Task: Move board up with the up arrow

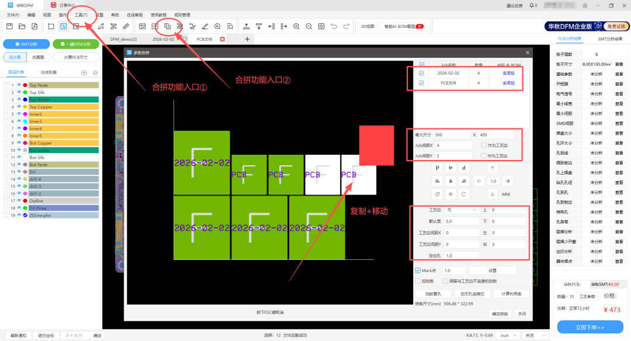Action: [492, 168]
